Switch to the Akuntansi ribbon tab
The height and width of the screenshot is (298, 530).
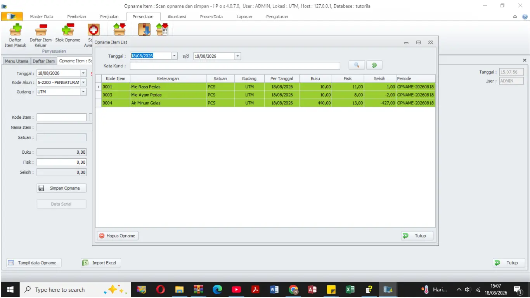[177, 17]
